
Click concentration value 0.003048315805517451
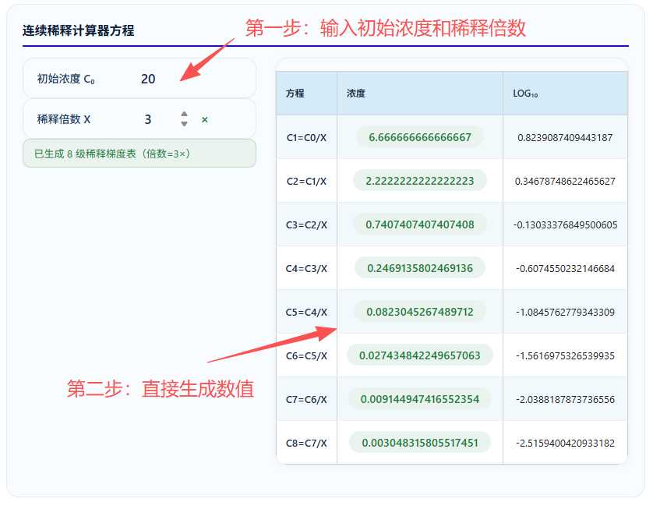click(x=420, y=443)
